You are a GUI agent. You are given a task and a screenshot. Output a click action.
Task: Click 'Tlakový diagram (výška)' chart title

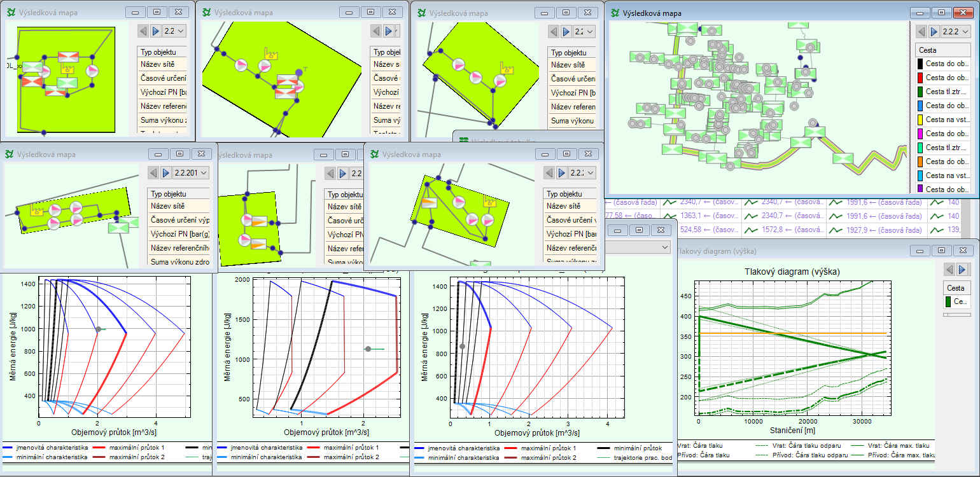[792, 272]
